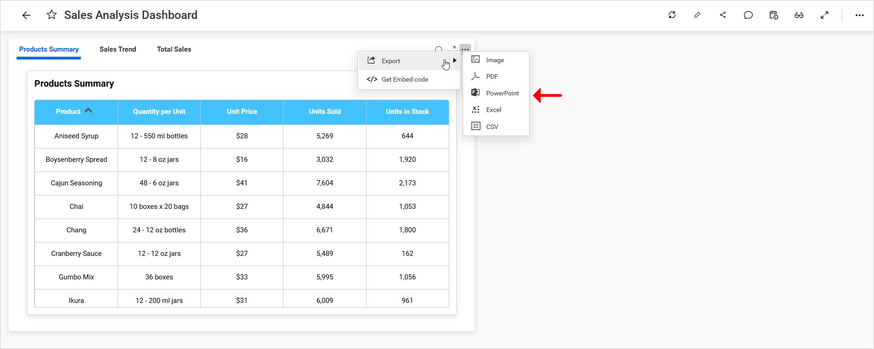The height and width of the screenshot is (349, 874).
Task: Sort by Quantity per Unit header
Action: [159, 112]
